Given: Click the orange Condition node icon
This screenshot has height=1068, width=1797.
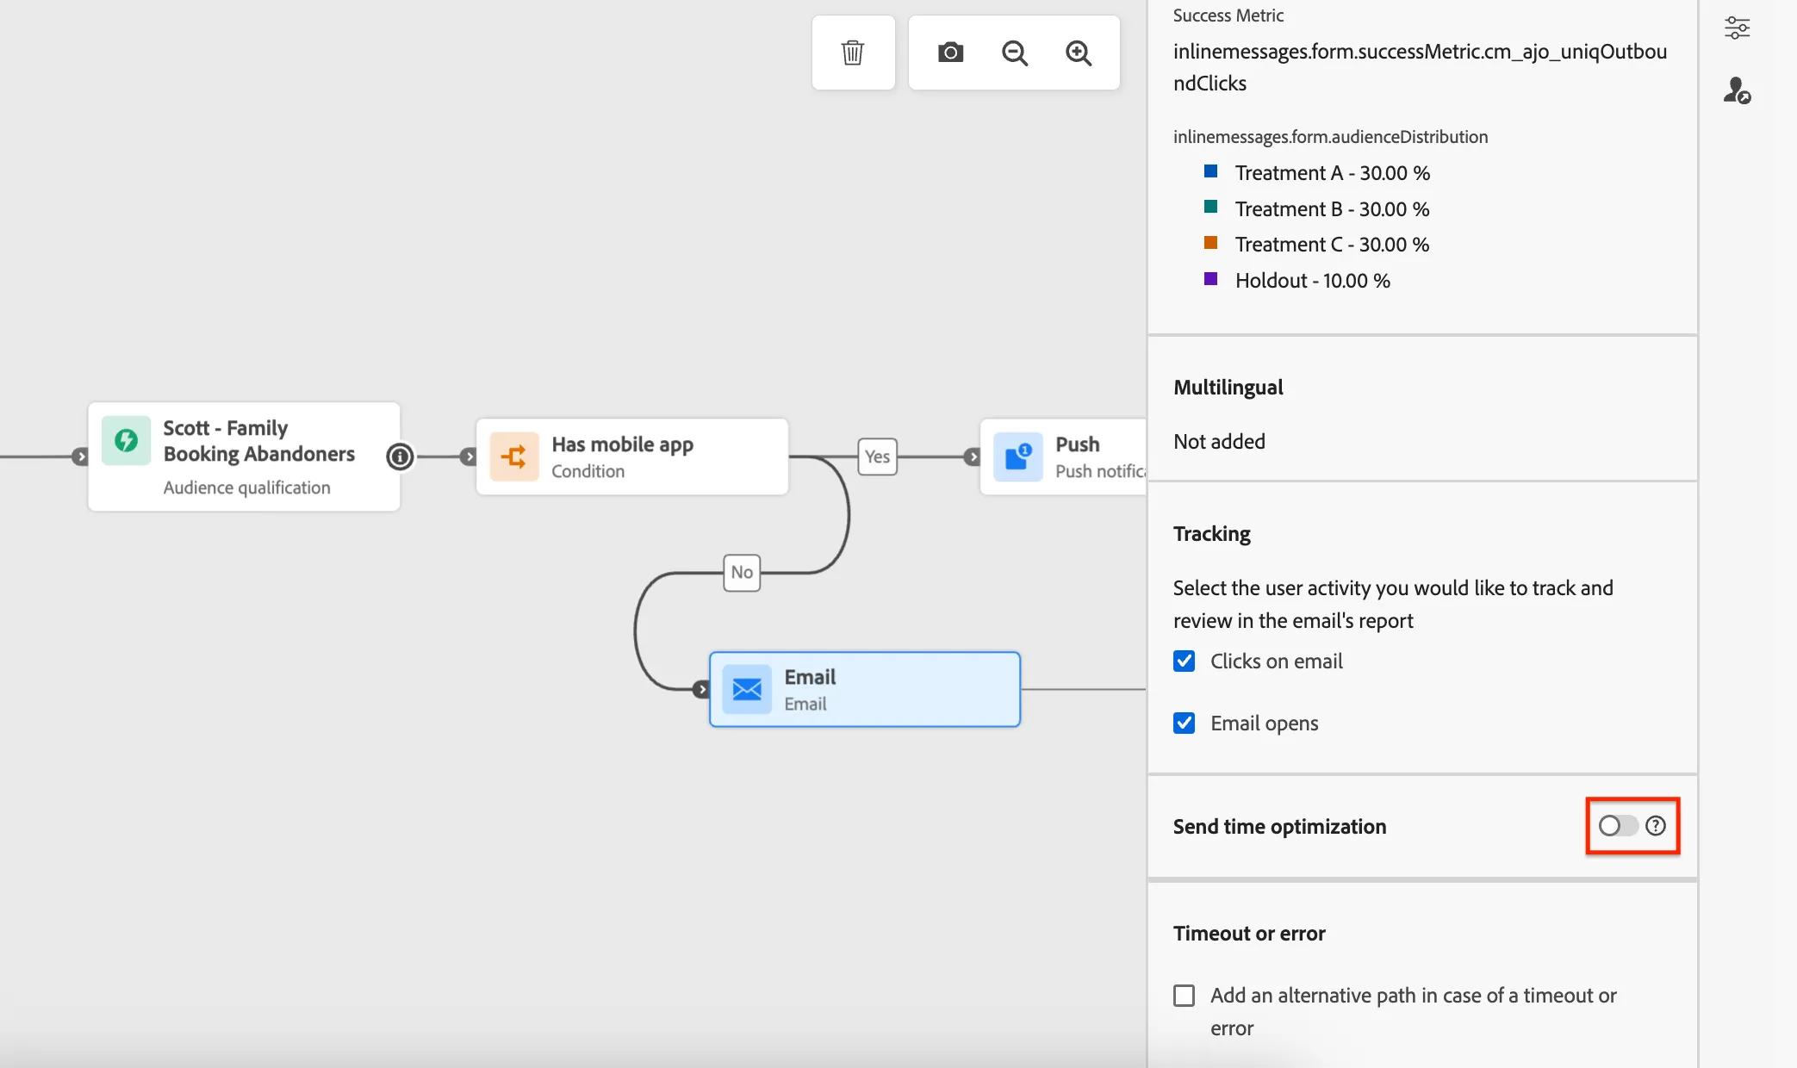Looking at the screenshot, I should (x=514, y=456).
